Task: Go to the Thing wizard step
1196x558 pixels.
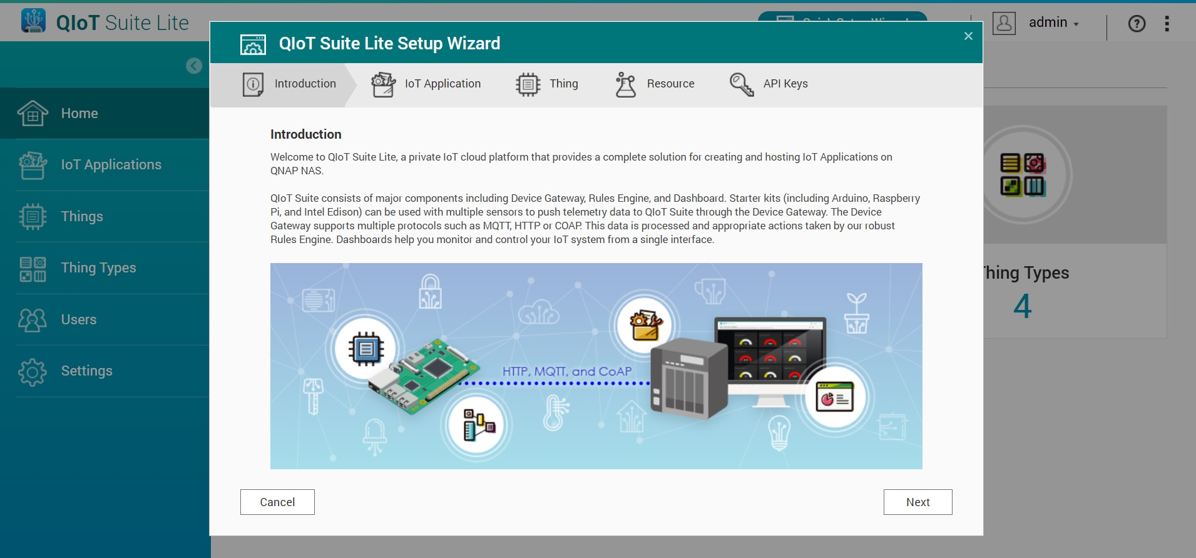Action: pos(548,84)
